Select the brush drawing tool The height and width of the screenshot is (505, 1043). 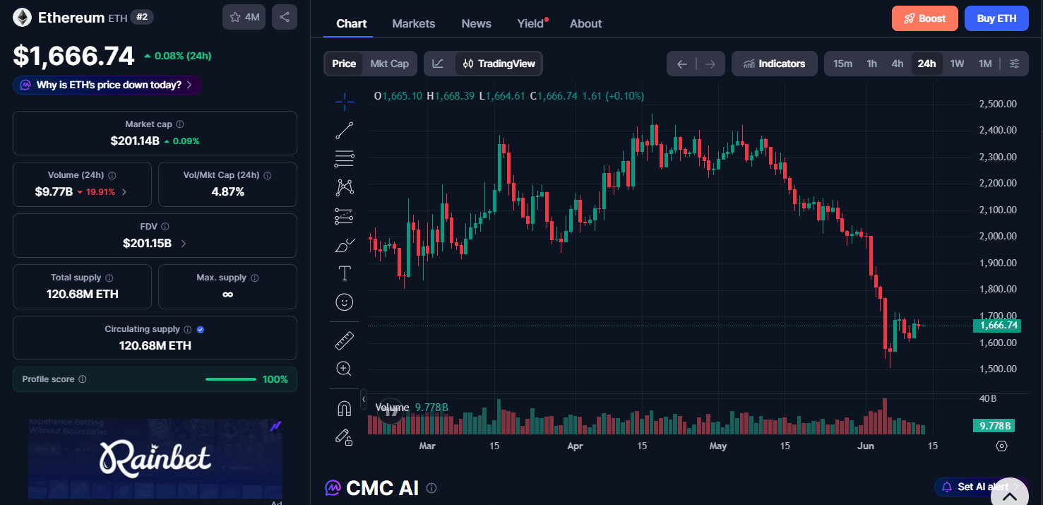pos(345,244)
